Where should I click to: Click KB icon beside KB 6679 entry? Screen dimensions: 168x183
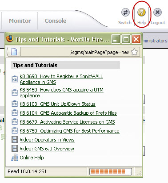tap(15, 121)
